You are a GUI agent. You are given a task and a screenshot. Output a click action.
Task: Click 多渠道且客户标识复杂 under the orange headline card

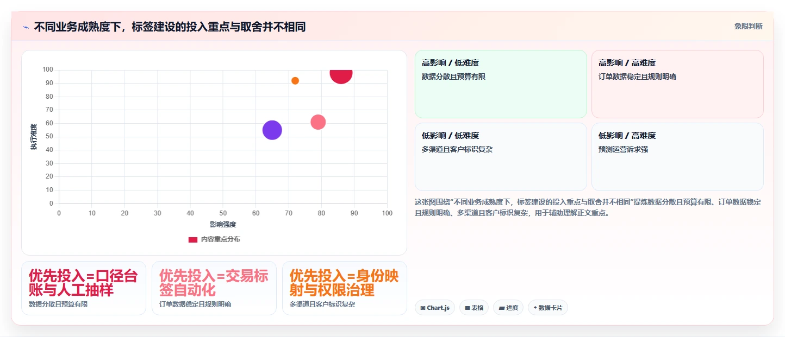[x=322, y=304]
